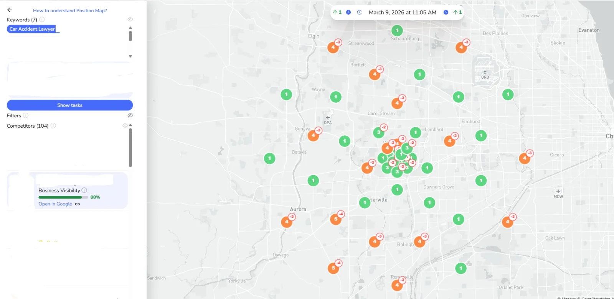Click chain link icon beside Open in Google
Viewport: 614px width, 299px height.
coord(78,204)
